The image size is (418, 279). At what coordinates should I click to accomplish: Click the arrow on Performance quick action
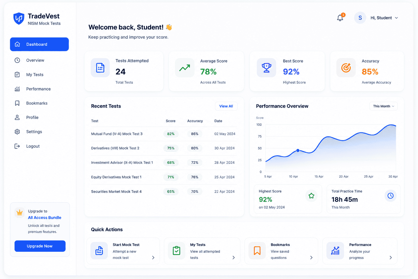[x=391, y=257]
